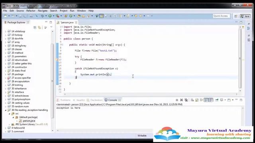The width and height of the screenshot is (255, 143).
Task: Open the Window menu
Action: [x=81, y=11]
